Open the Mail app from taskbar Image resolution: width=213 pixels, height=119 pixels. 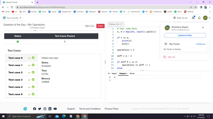coord(57,116)
